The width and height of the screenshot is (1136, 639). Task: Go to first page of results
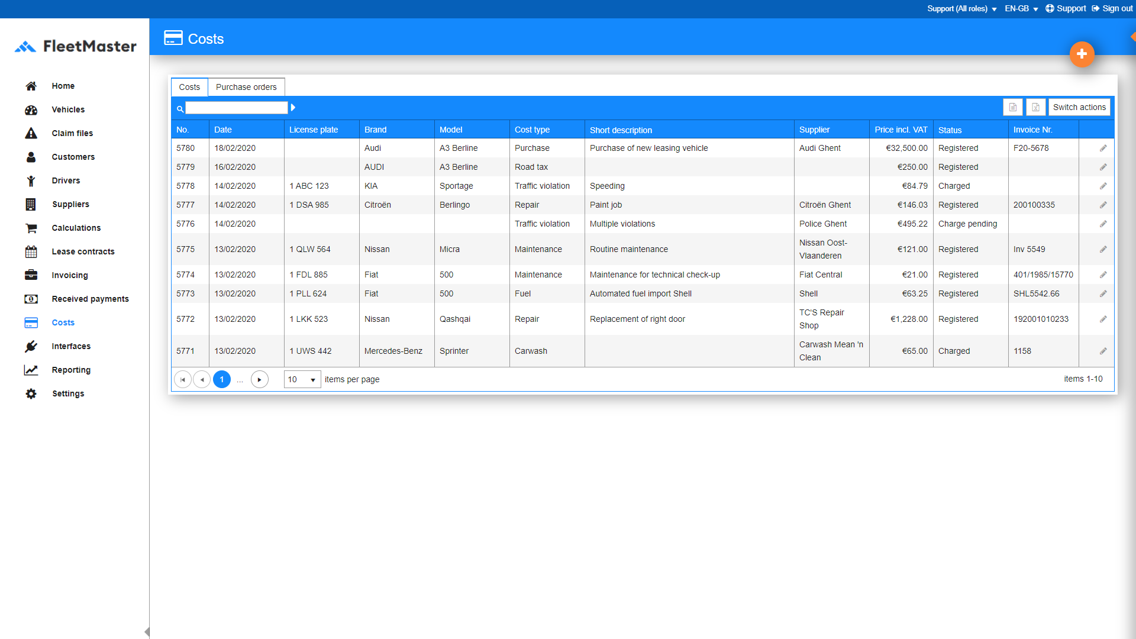(183, 379)
